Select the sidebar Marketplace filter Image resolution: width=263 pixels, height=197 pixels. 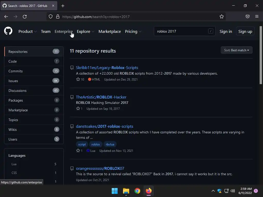(34, 110)
